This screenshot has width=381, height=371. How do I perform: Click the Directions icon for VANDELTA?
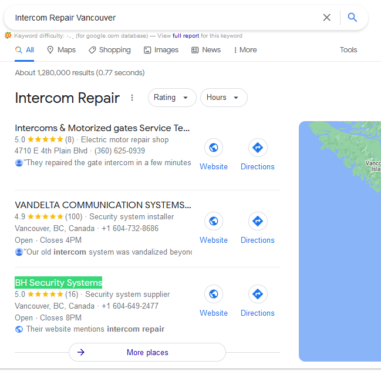point(258,221)
